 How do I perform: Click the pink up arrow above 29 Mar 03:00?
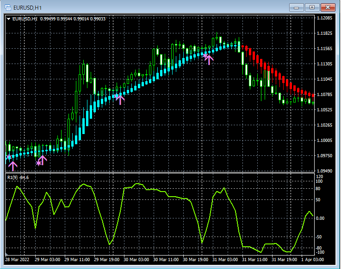point(43,160)
